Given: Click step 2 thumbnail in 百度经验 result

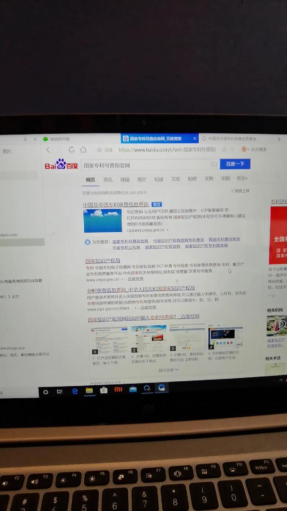Looking at the screenshot, I should pos(149,339).
